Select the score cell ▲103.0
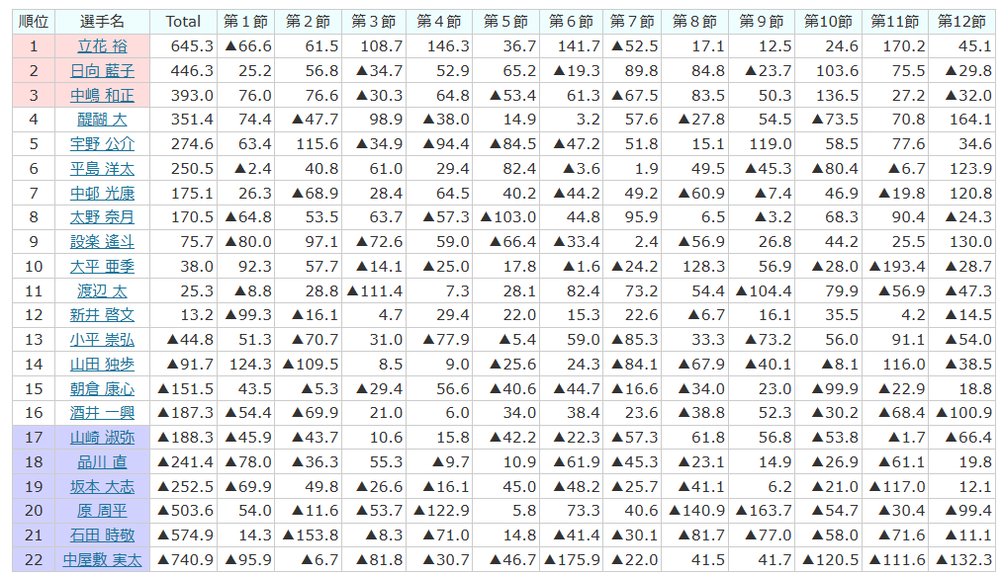This screenshot has height=576, width=1002. point(507,217)
